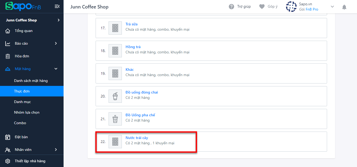Screen dimensions: 357x167
Task: Click the Trà sữa category thumbnail icon
Action: pyautogui.click(x=115, y=28)
